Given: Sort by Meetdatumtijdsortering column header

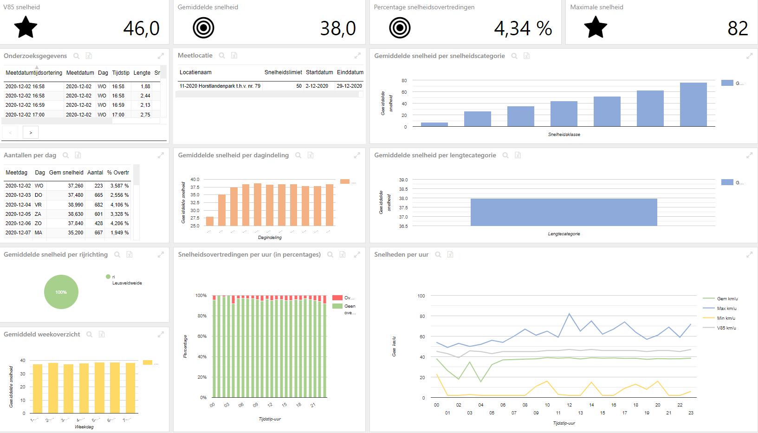Looking at the screenshot, I should coord(34,73).
